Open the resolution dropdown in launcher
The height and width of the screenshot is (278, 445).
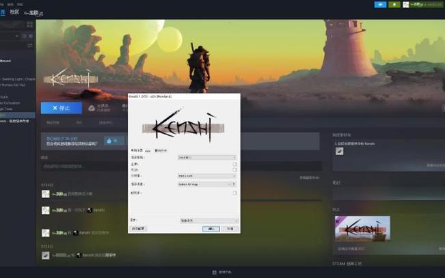click(207, 176)
